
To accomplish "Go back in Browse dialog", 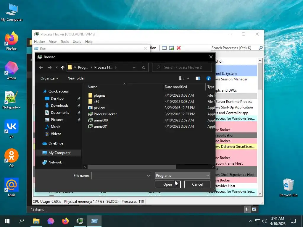I will 41,67.
